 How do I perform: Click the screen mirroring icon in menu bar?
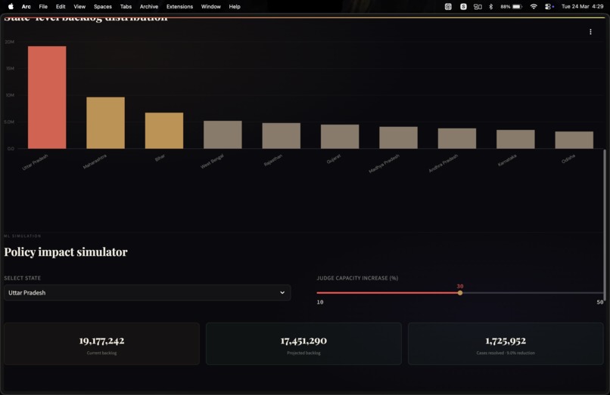click(x=478, y=7)
